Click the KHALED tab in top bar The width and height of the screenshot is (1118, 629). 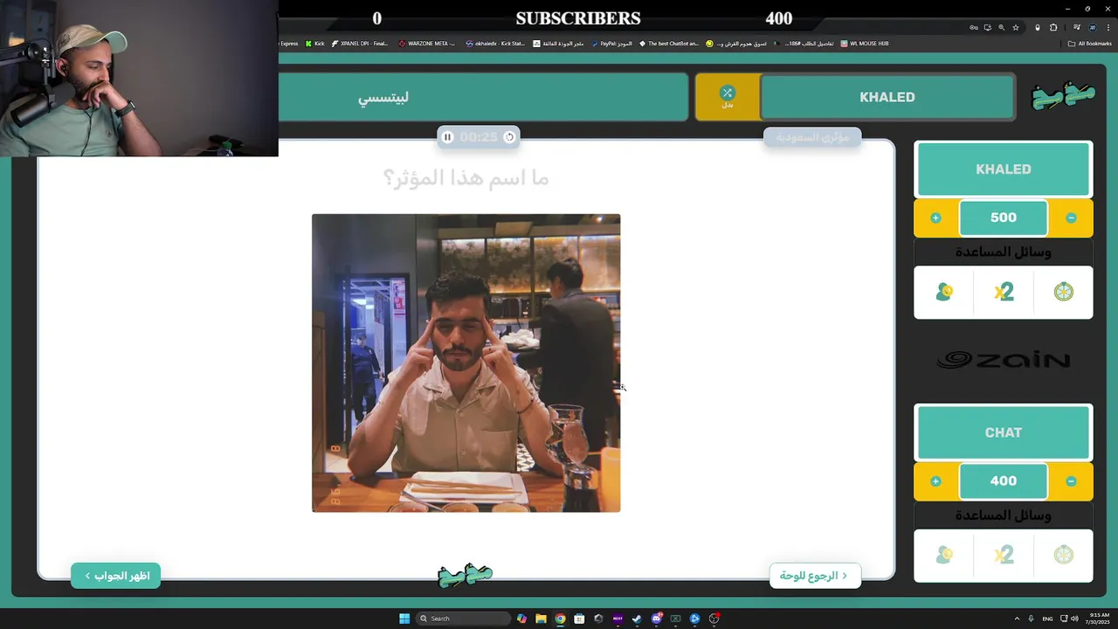887,97
